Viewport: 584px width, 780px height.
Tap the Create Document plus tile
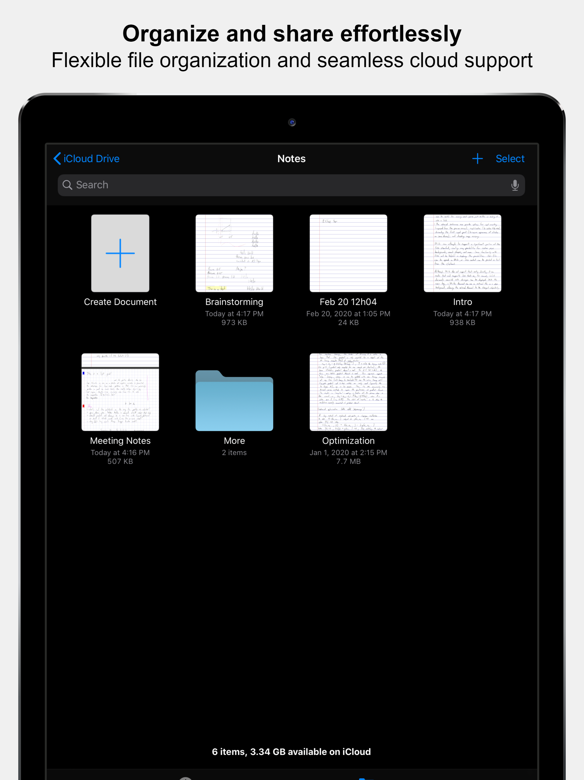120,253
